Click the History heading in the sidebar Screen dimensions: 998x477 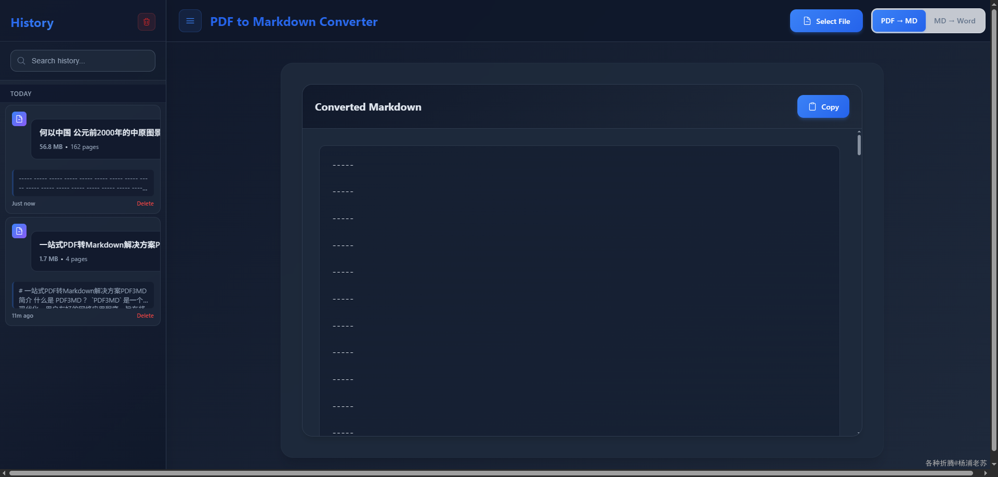coord(32,23)
